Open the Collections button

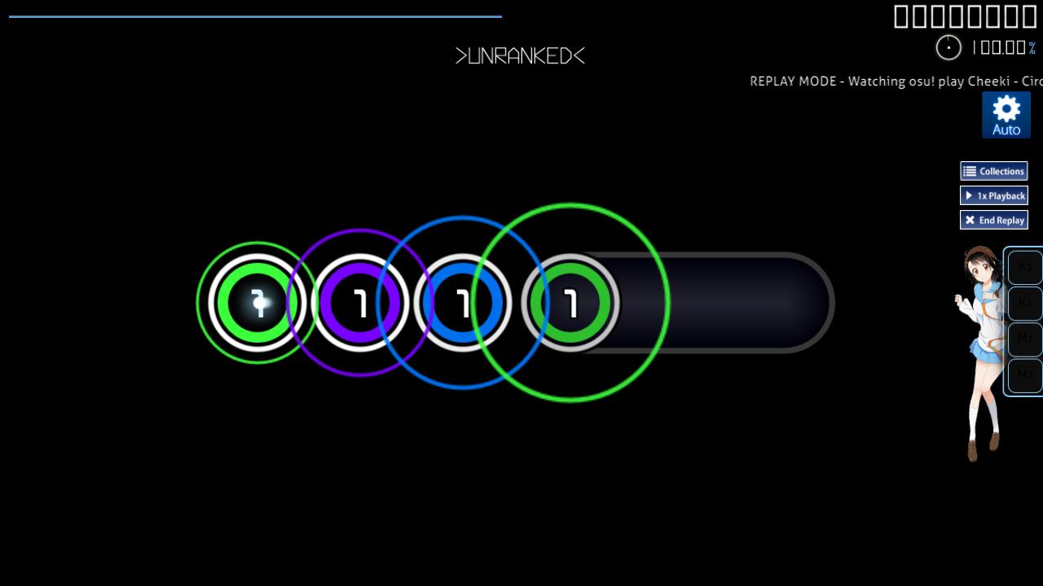coord(993,171)
